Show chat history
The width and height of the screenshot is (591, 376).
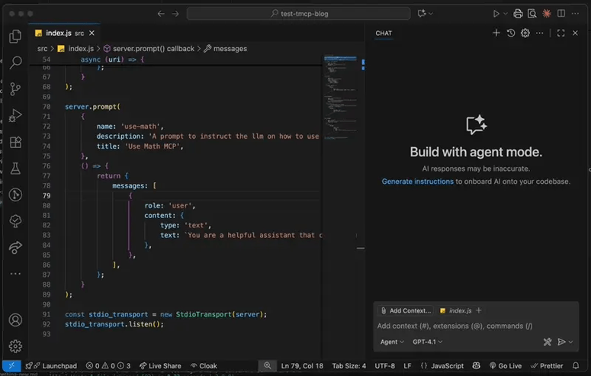click(511, 33)
